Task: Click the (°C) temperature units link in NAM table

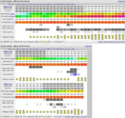Action: (x=13, y=22)
